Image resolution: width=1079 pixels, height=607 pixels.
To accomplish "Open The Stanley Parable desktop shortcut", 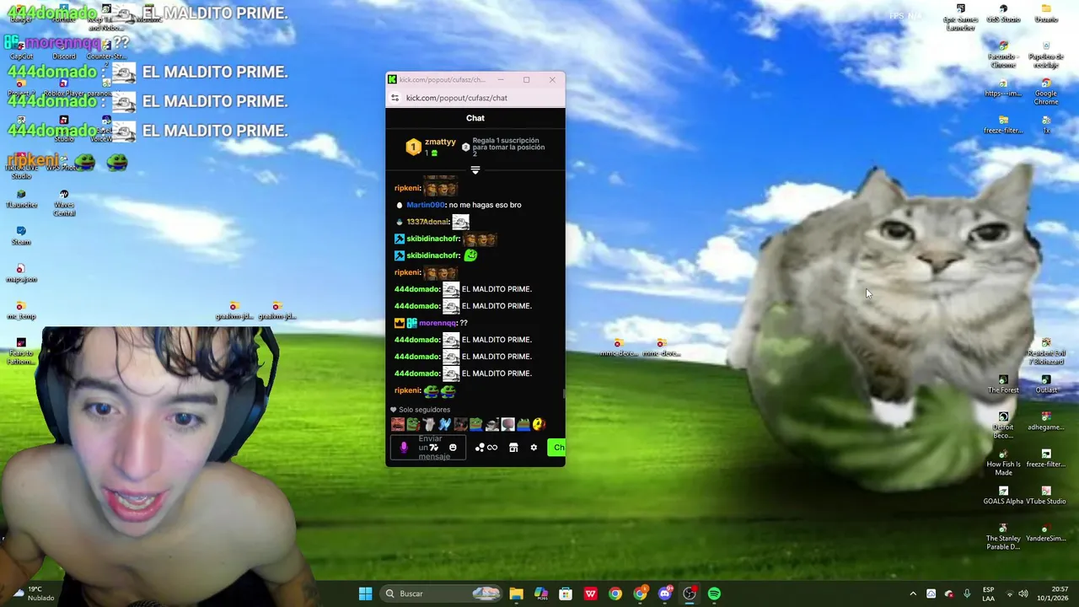I will [x=1003, y=537].
